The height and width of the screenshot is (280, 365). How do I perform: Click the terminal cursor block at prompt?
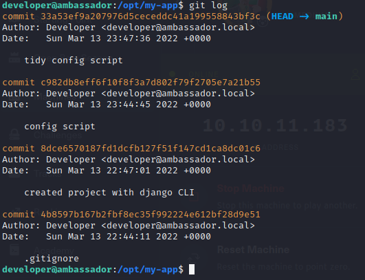[192, 270]
